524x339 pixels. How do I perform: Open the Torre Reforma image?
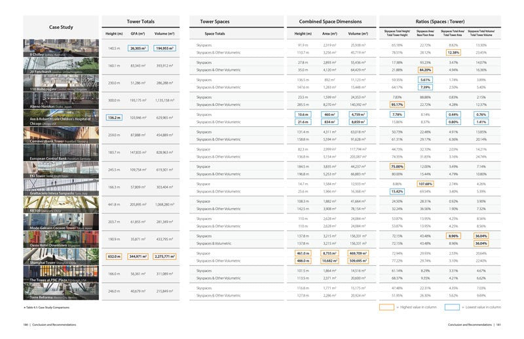click(61, 292)
